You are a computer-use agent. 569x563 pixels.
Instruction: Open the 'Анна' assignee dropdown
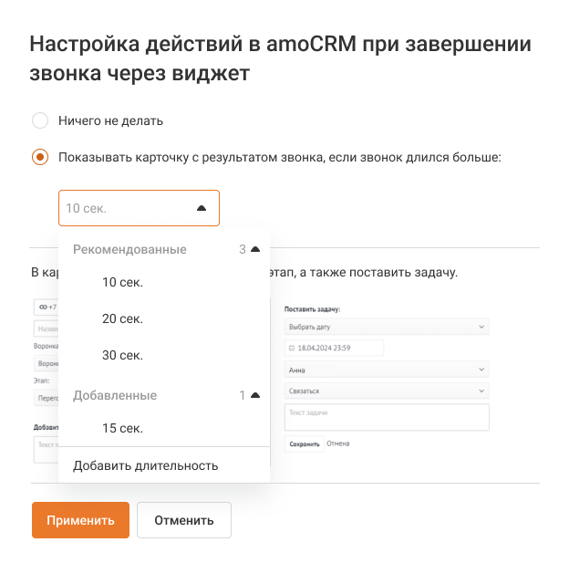[387, 370]
